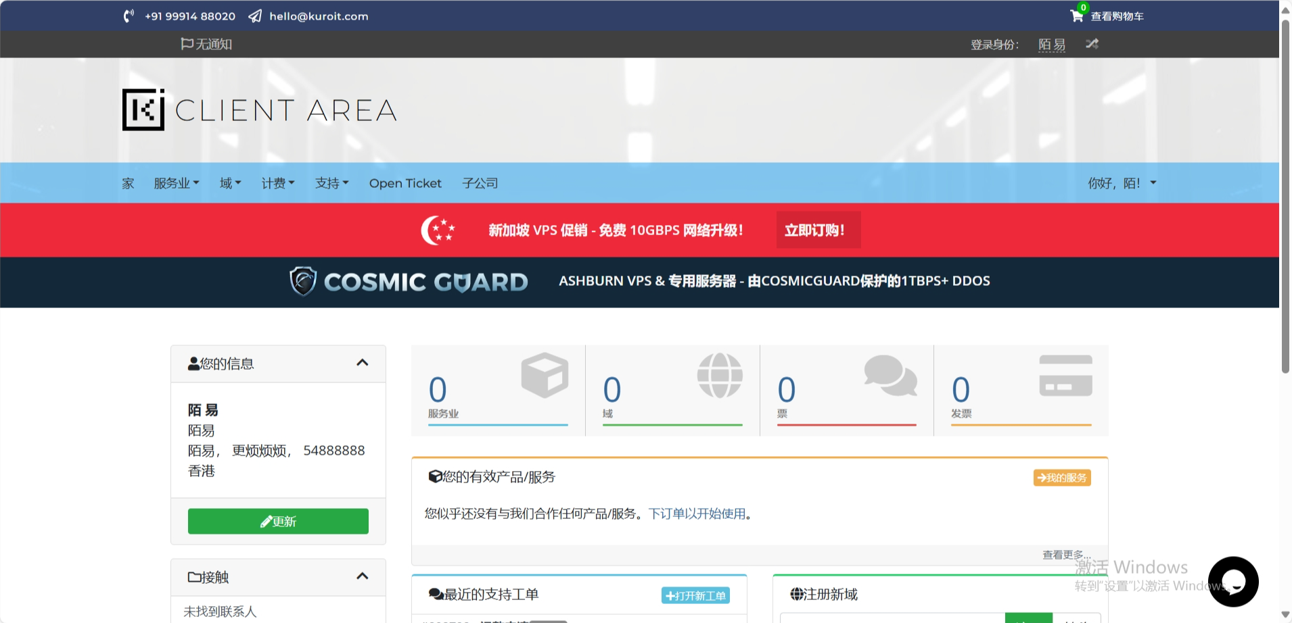Click the shuffle icon beside the logged-in name
The height and width of the screenshot is (623, 1292).
coord(1092,44)
